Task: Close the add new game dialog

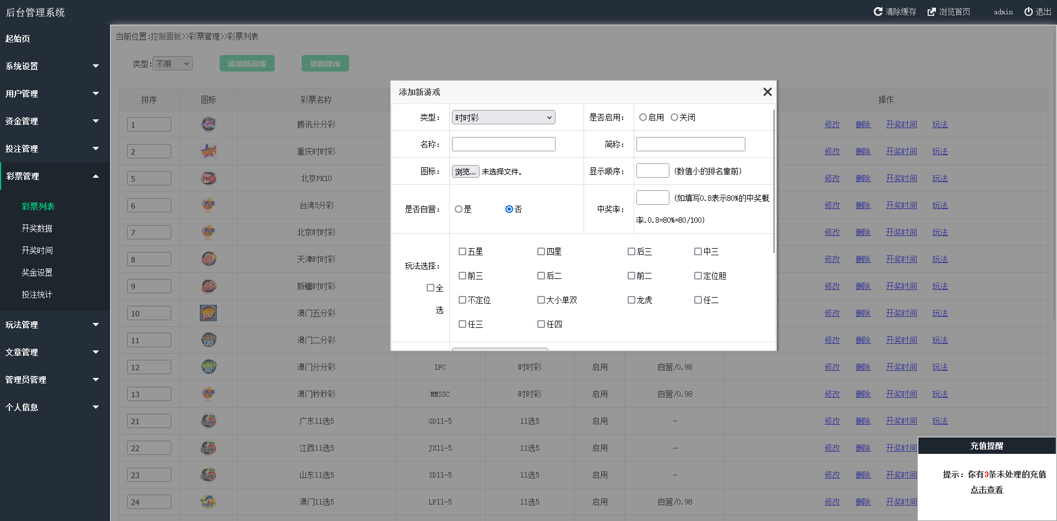Action: tap(767, 92)
